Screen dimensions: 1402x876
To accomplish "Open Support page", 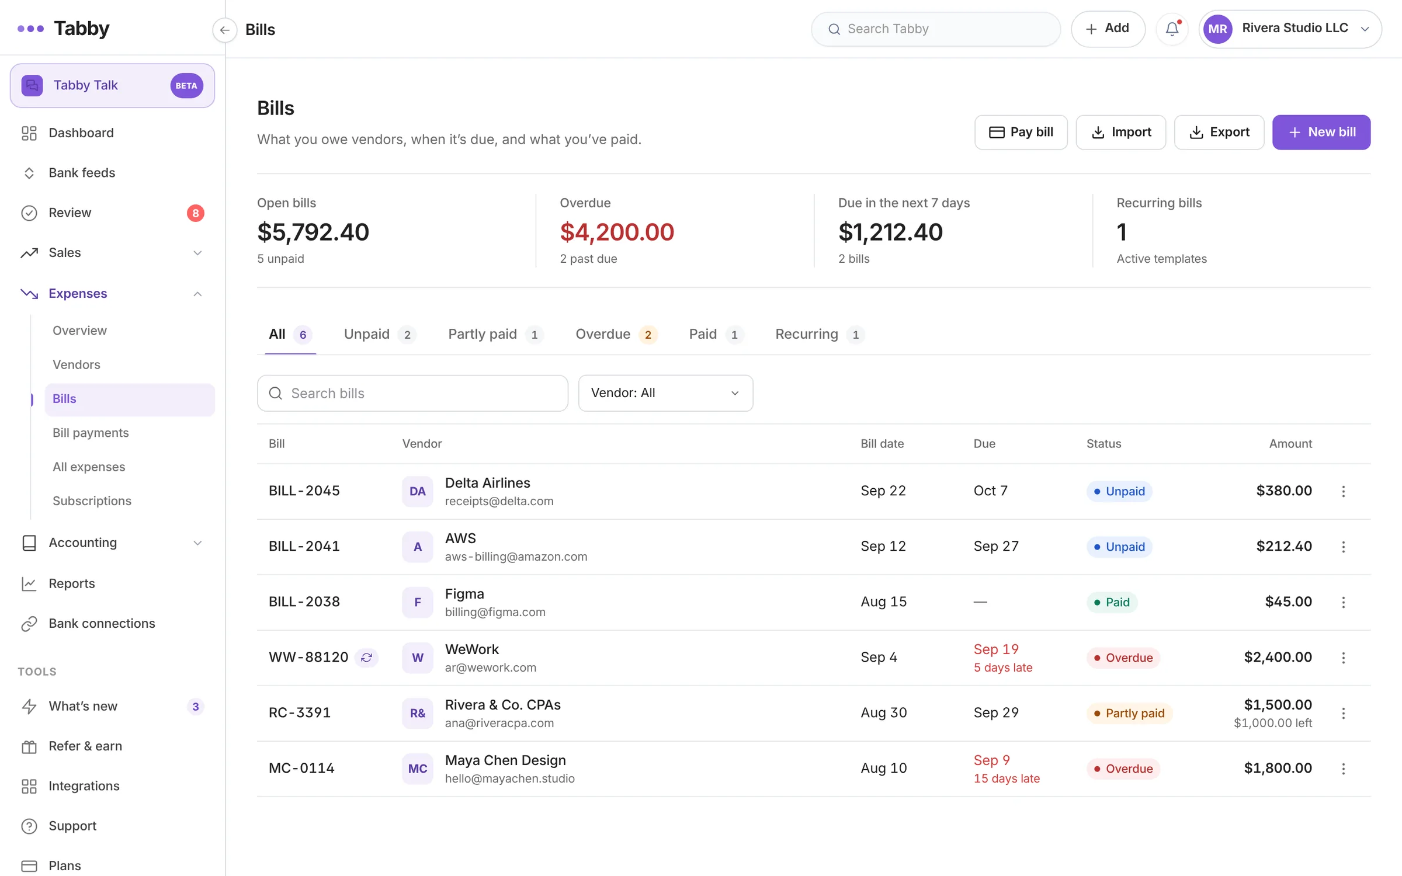I will [x=112, y=826].
